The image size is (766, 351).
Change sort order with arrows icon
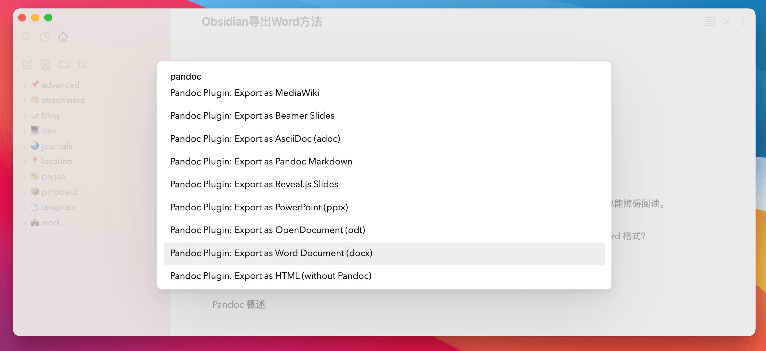[82, 64]
